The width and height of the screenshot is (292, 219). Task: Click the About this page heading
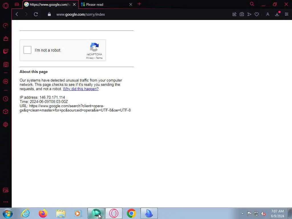point(34,72)
